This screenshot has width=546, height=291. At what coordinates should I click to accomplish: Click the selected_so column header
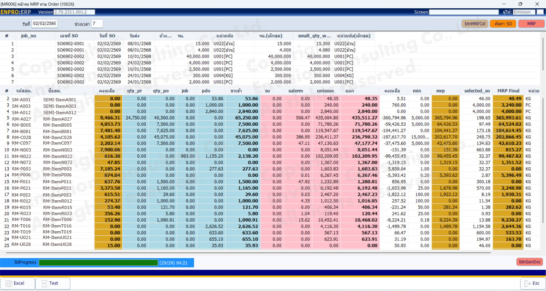tap(476, 91)
